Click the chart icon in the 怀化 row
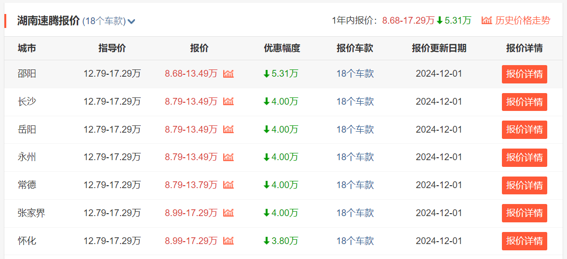This screenshot has width=567, height=259. (229, 241)
